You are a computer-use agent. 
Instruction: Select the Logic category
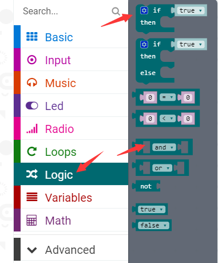coord(71,174)
